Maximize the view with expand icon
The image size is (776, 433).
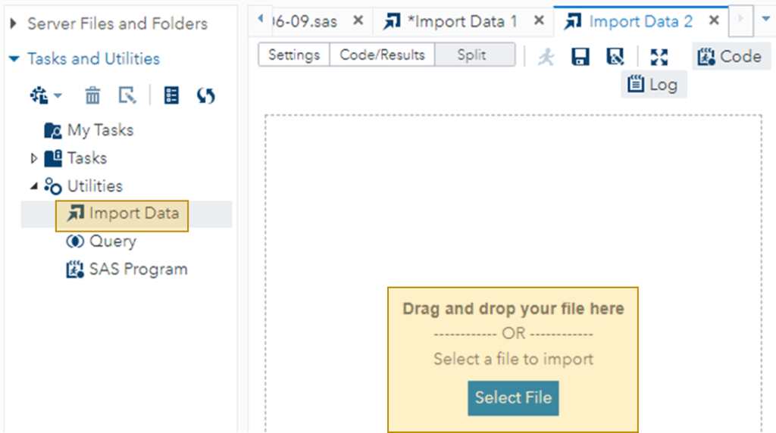(659, 56)
